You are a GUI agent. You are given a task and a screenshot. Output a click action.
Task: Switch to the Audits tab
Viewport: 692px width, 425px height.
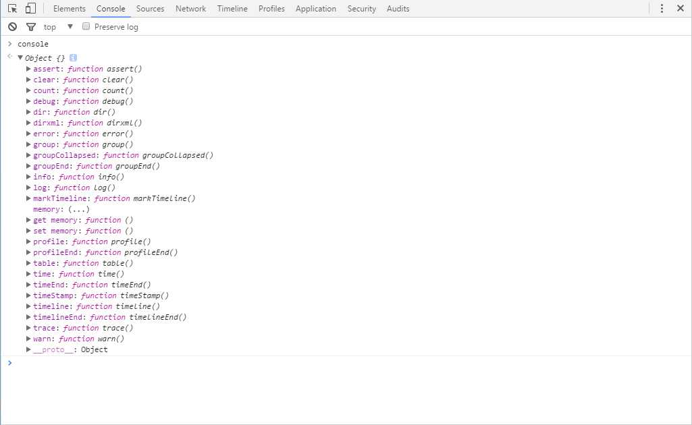pos(398,8)
